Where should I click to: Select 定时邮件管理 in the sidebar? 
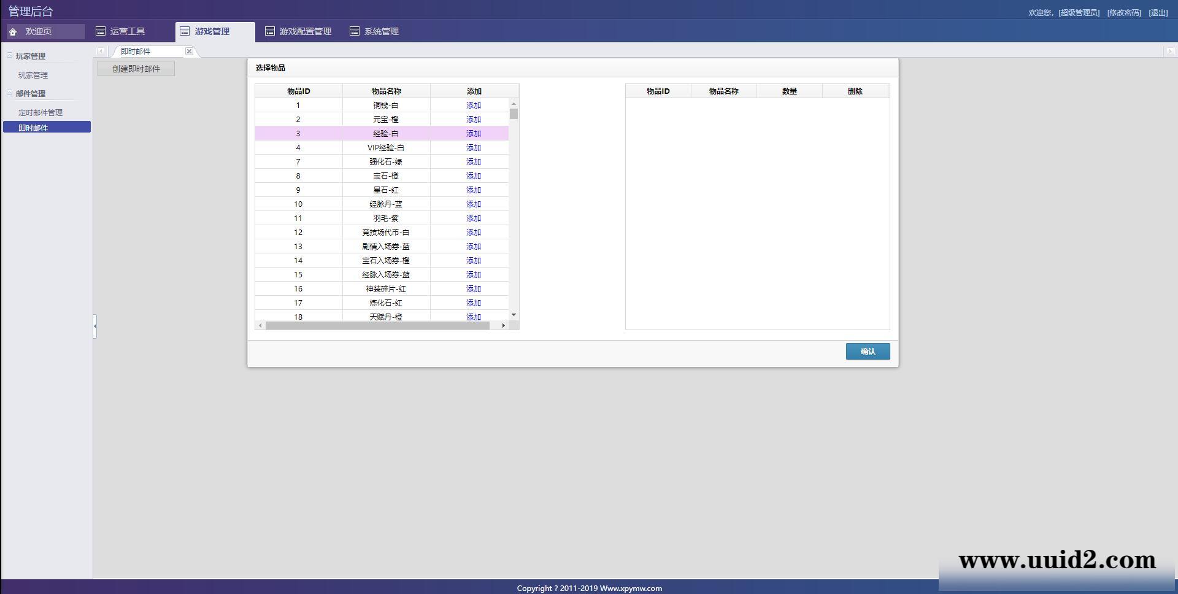tap(40, 113)
